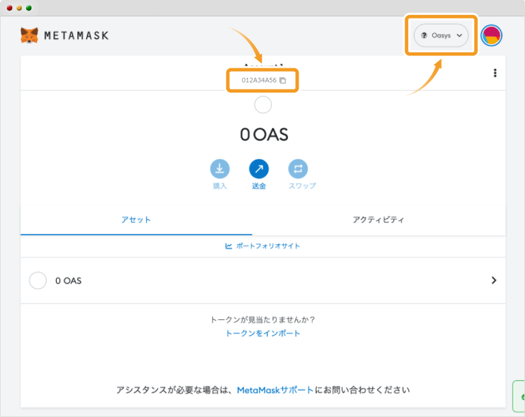Click the red window close button
525x417 pixels.
tap(10, 8)
